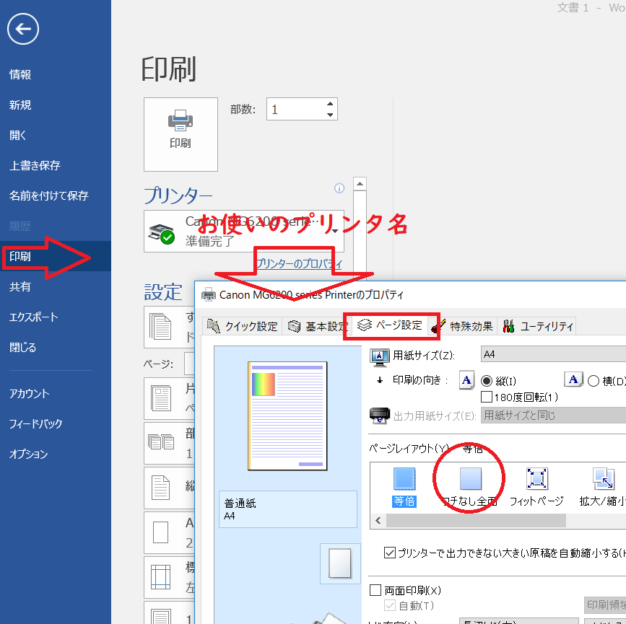Click the portrait orientation setting icon
The image size is (626, 624).
[160, 488]
